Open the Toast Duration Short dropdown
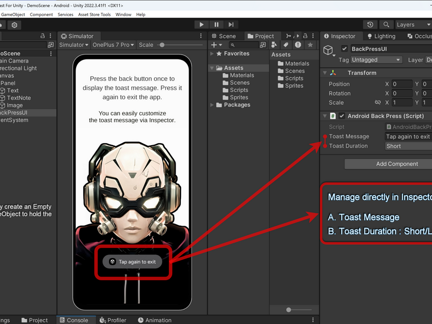 pyautogui.click(x=408, y=146)
